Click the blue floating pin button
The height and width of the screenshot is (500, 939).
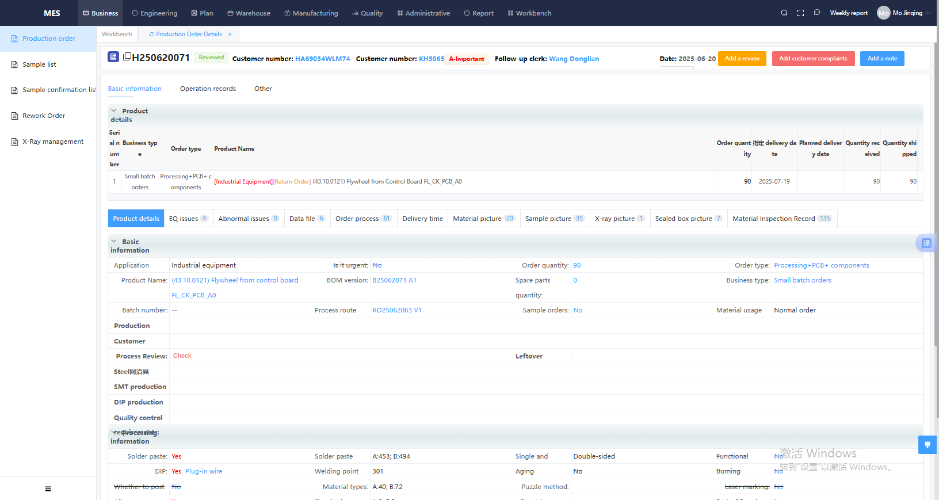click(927, 445)
